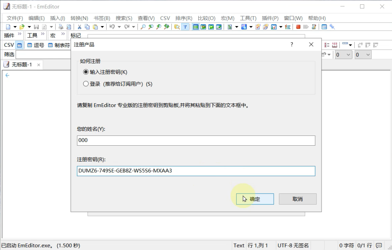Expand the Redo history dropdown arrow
Viewport: 392px width, 250px height.
click(x=134, y=27)
